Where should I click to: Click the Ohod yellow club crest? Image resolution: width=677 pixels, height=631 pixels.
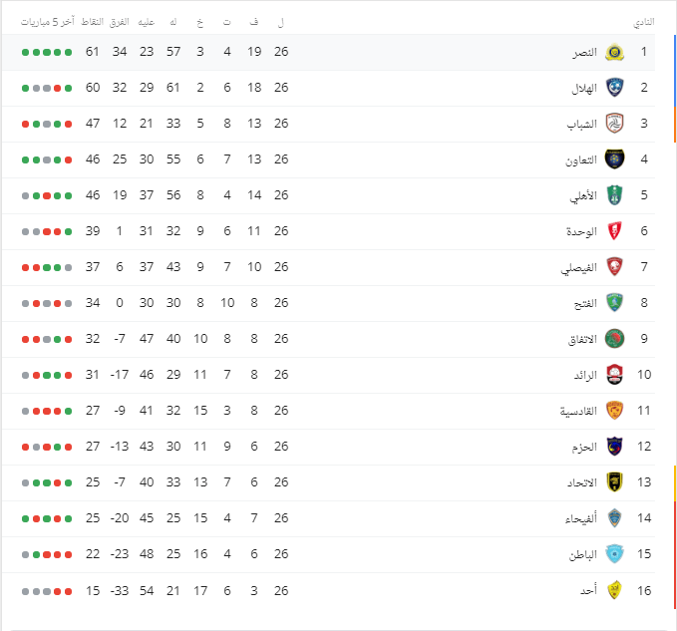(x=614, y=590)
